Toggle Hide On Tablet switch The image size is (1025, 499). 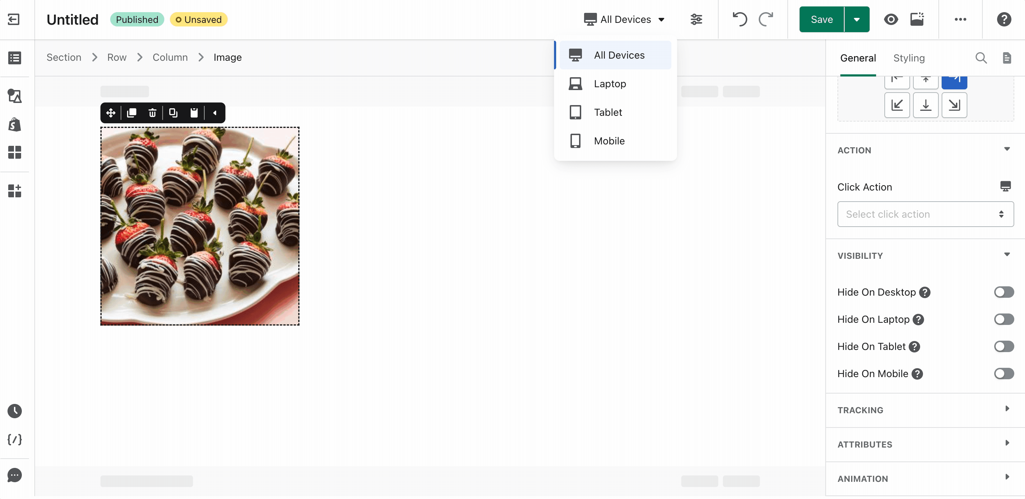click(x=1004, y=346)
